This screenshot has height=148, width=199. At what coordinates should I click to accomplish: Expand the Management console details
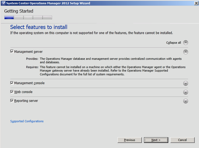click(186, 83)
